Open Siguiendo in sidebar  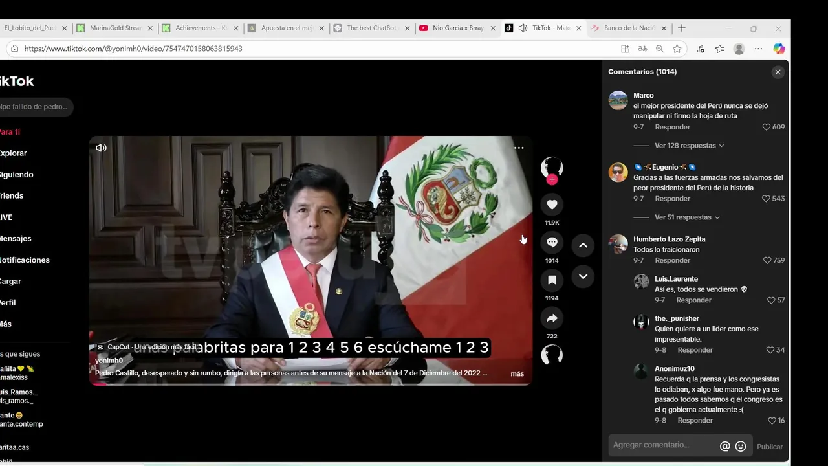(17, 175)
